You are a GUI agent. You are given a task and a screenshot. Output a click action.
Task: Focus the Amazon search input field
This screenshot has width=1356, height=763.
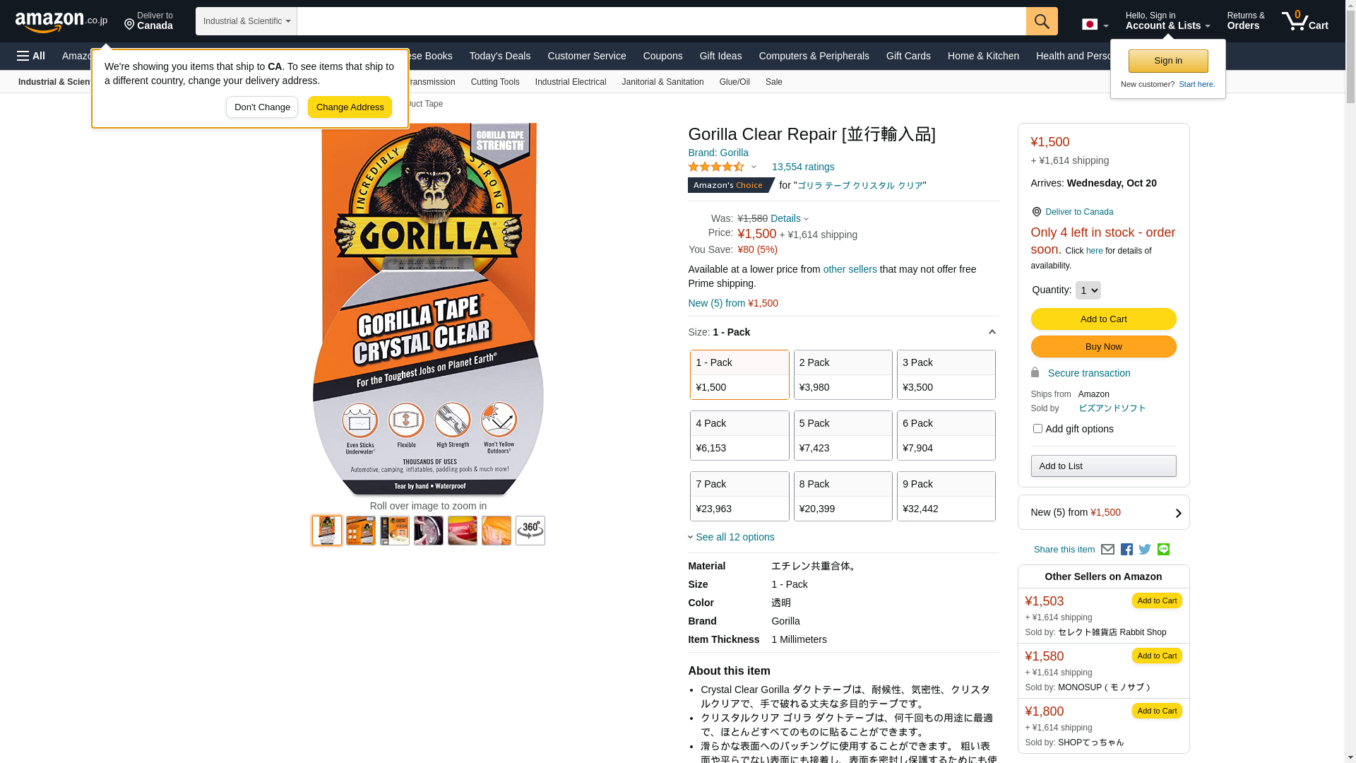coord(661,21)
